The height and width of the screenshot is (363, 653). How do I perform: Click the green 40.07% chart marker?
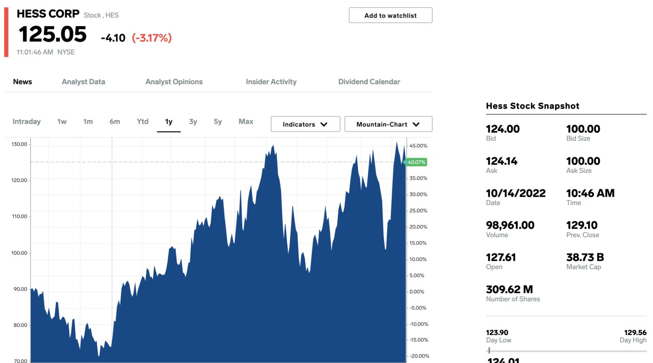(416, 162)
